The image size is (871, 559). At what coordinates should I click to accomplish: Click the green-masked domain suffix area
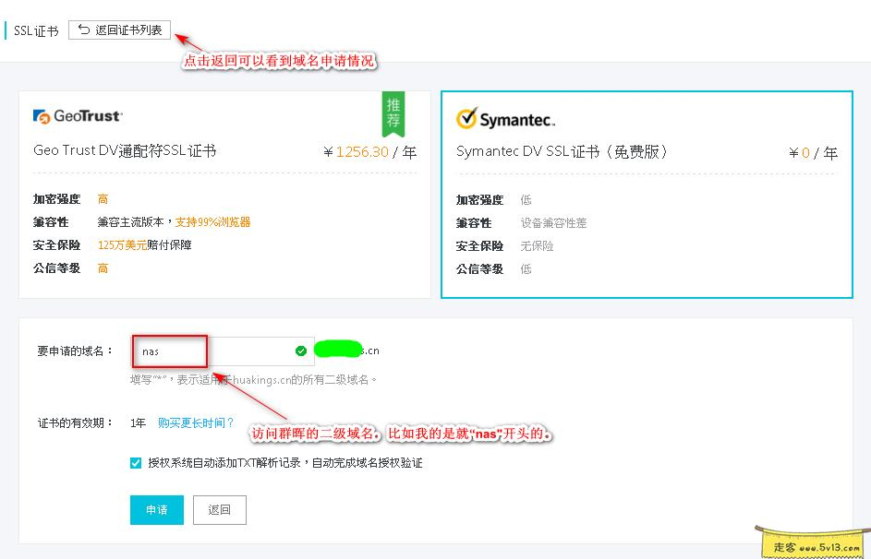(337, 348)
